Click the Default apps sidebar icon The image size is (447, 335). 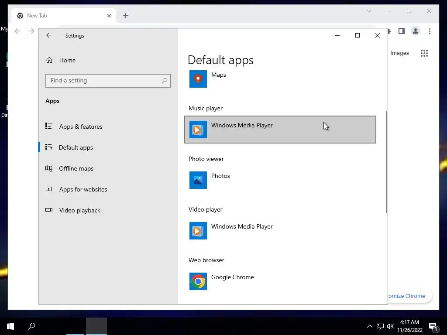49,147
